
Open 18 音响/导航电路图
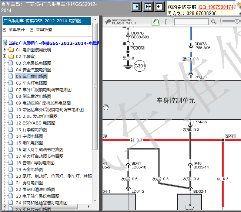(x=35, y=163)
